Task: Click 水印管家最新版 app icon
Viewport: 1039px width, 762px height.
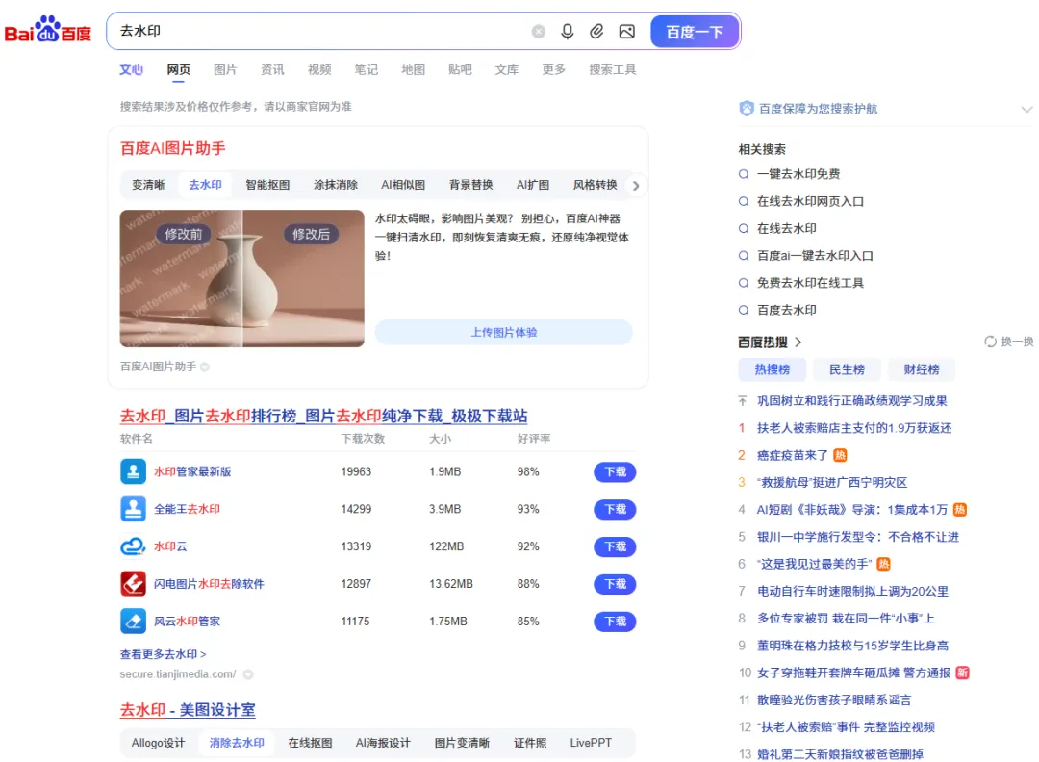Action: click(x=133, y=471)
